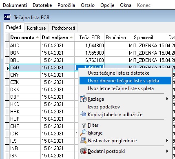
Task: Choose Izvoz podatkov from context menu
Action: click(125, 107)
